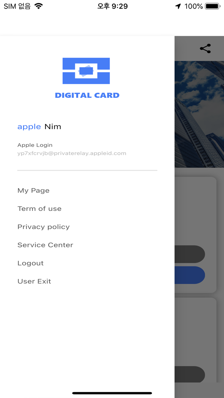Open the Privacy policy entry
224x398 pixels.
pos(44,227)
